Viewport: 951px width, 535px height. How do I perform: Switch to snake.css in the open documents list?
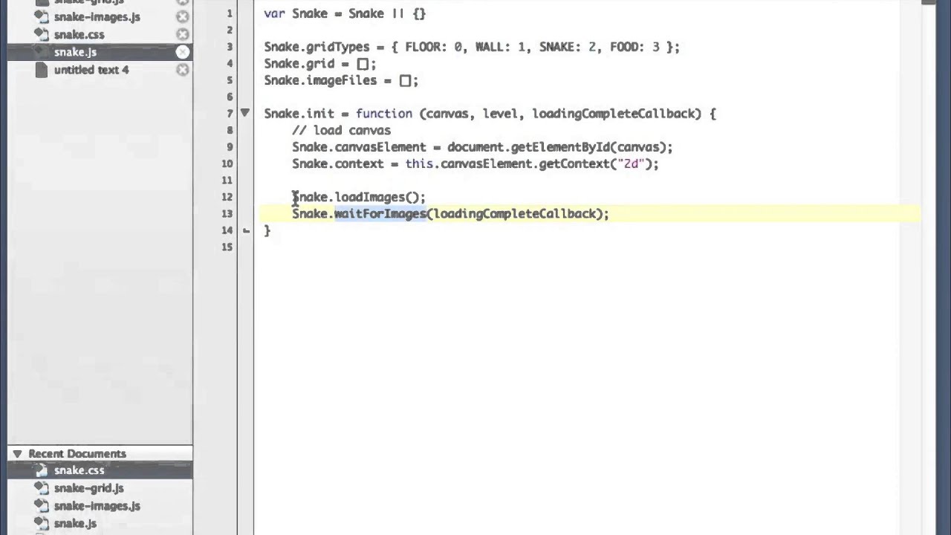pyautogui.click(x=79, y=34)
